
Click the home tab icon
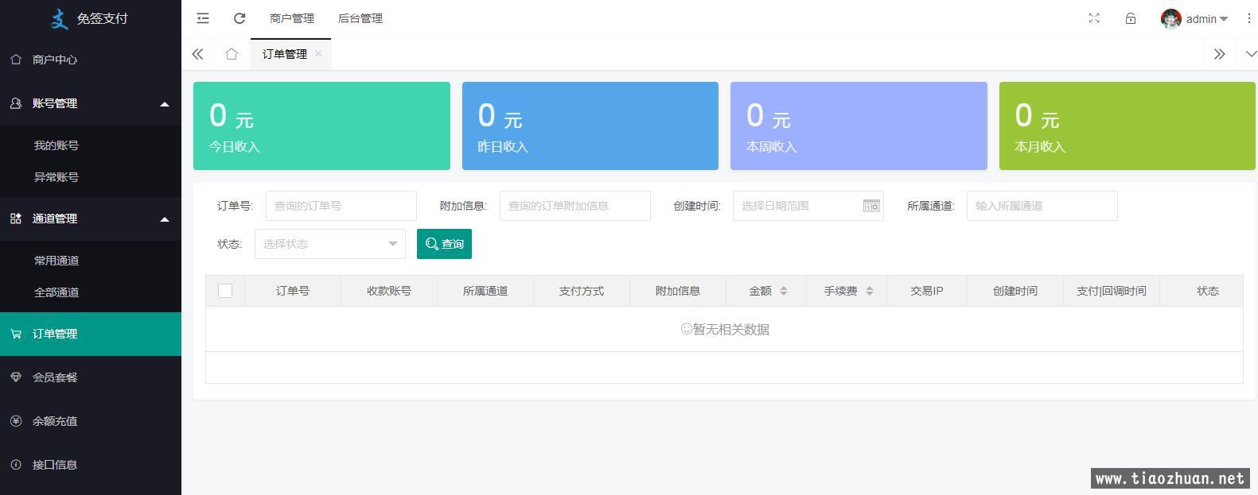(x=232, y=54)
